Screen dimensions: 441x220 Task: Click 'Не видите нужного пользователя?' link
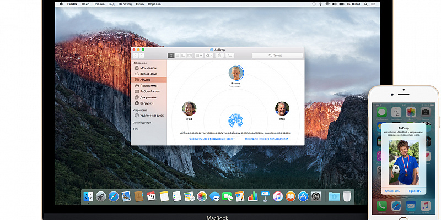[266, 139]
